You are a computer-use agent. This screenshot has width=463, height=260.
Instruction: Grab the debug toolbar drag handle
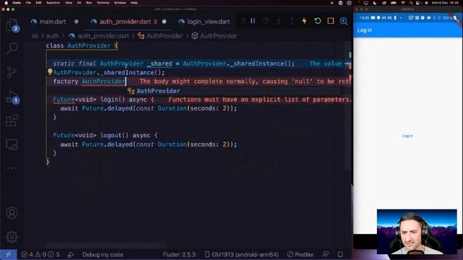pyautogui.click(x=243, y=21)
